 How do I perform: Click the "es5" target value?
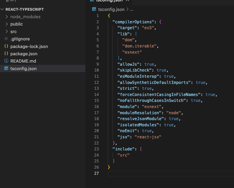(x=148, y=28)
